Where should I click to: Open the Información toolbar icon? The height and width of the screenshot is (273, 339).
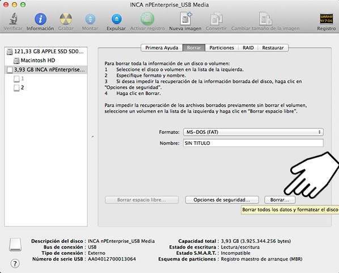click(40, 19)
